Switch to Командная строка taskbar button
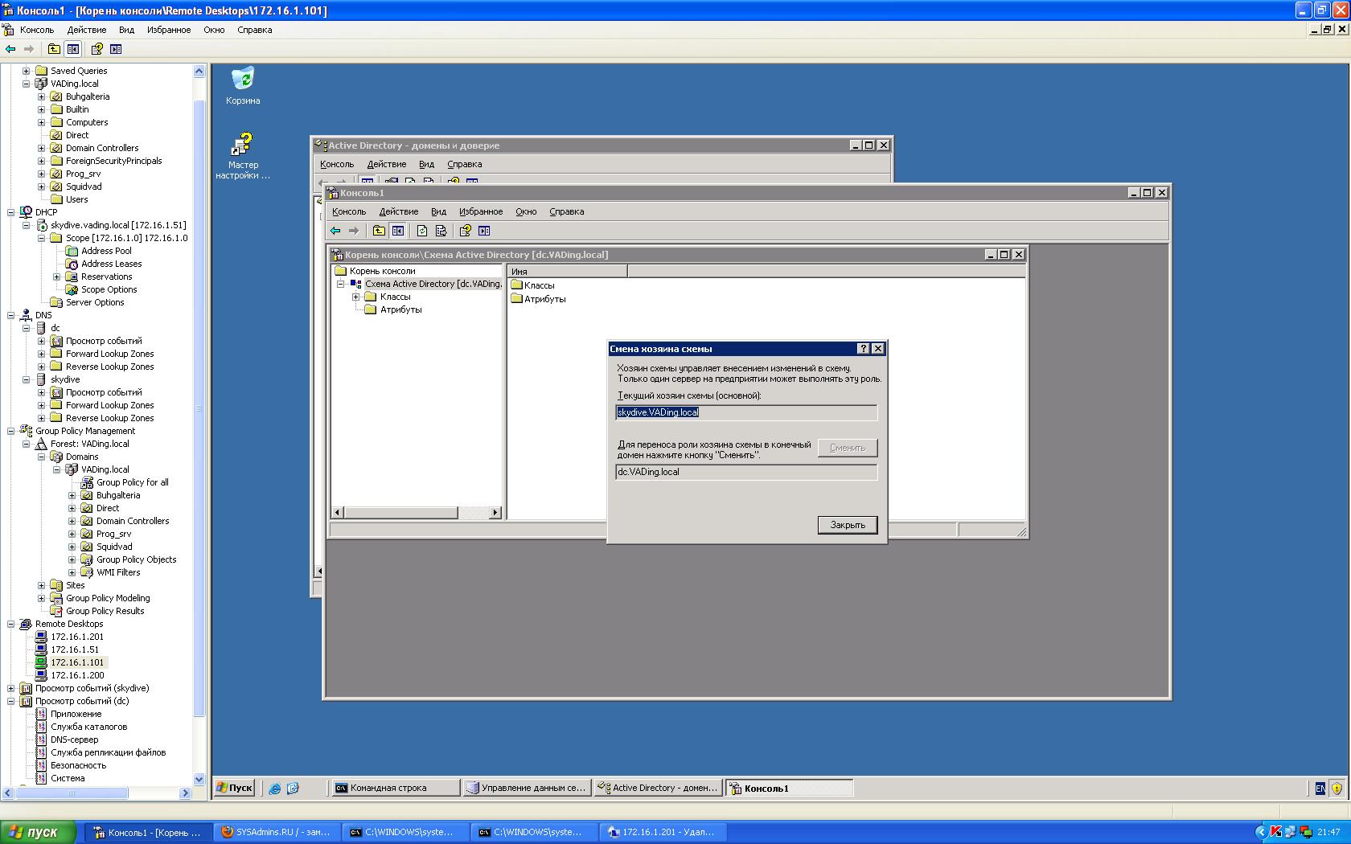 point(395,789)
